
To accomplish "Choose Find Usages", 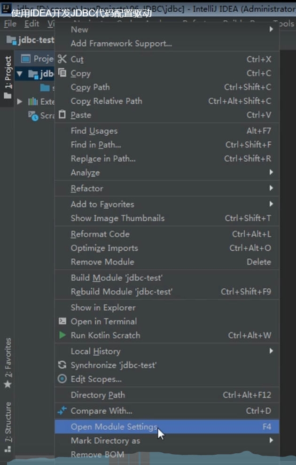I will (x=167, y=131).
